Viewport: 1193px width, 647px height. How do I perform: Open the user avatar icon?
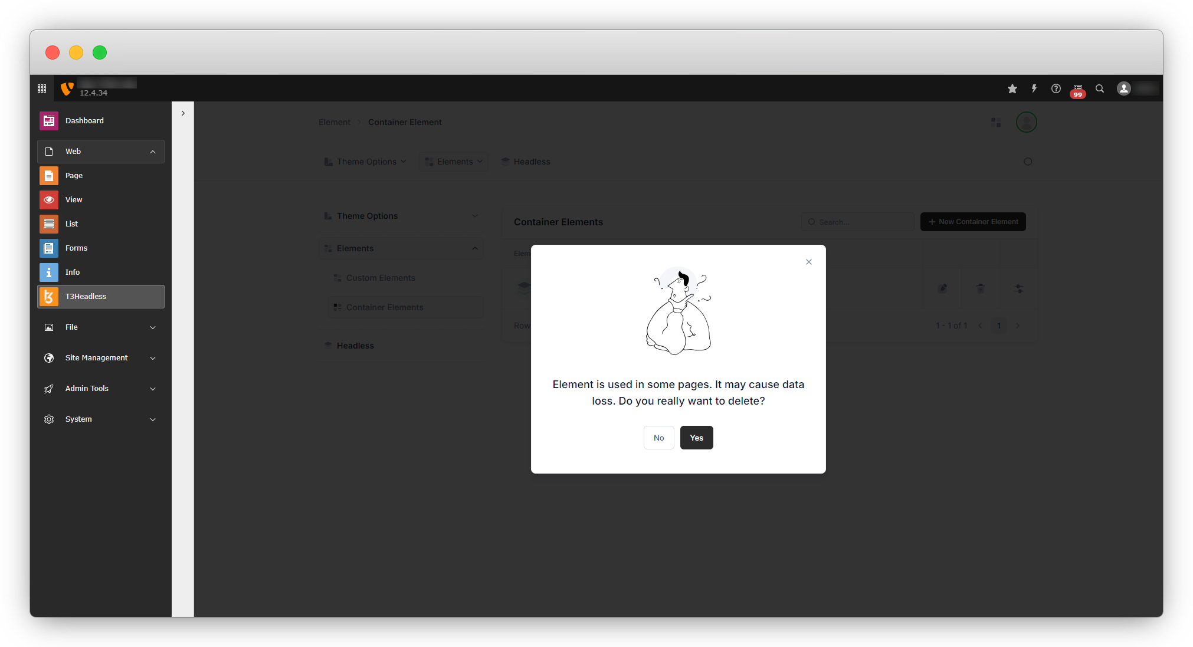click(x=1124, y=88)
